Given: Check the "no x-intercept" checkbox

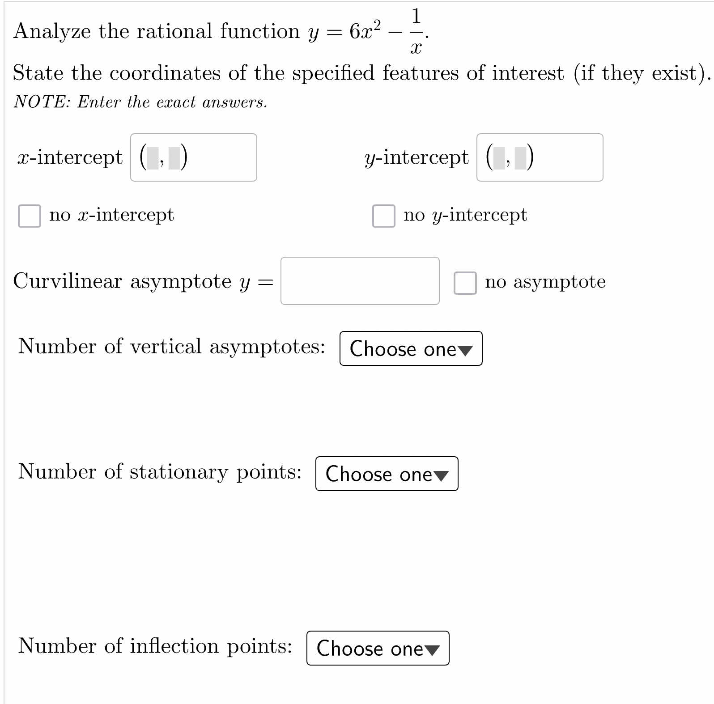Looking at the screenshot, I should tap(29, 215).
